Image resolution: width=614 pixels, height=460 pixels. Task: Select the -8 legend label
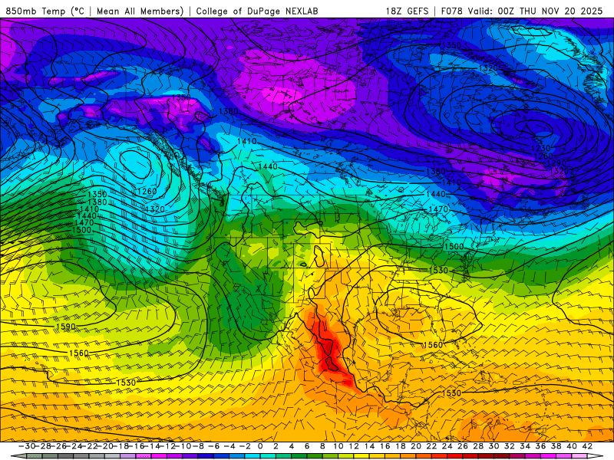point(199,446)
